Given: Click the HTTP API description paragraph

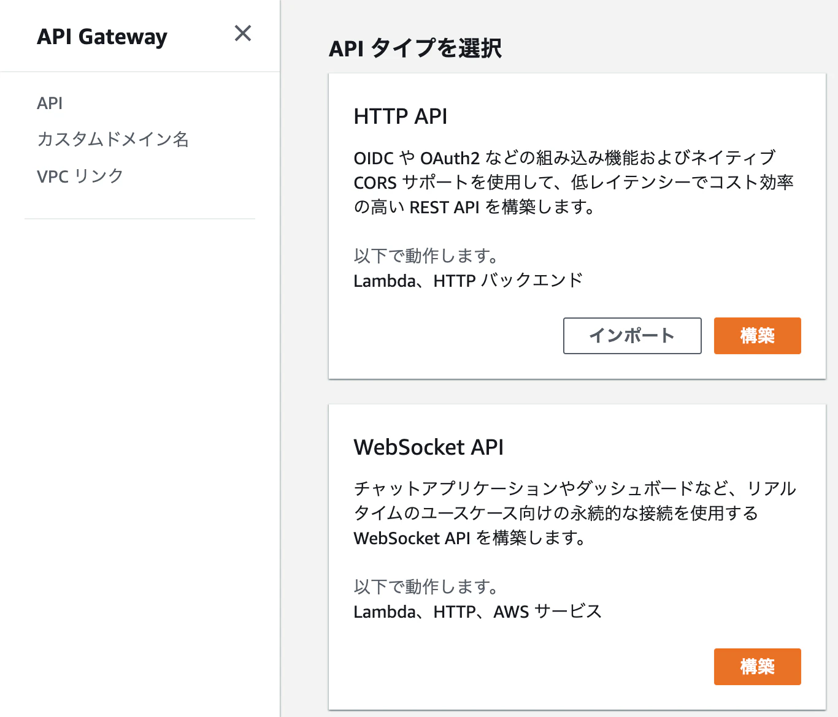Looking at the screenshot, I should (574, 183).
